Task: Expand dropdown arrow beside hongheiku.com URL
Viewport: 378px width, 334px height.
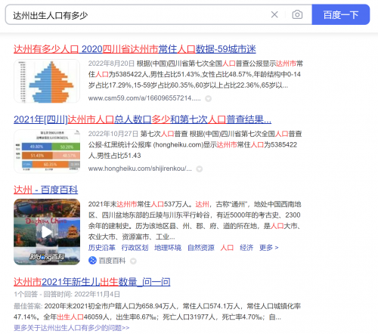Action: pyautogui.click(x=200, y=169)
